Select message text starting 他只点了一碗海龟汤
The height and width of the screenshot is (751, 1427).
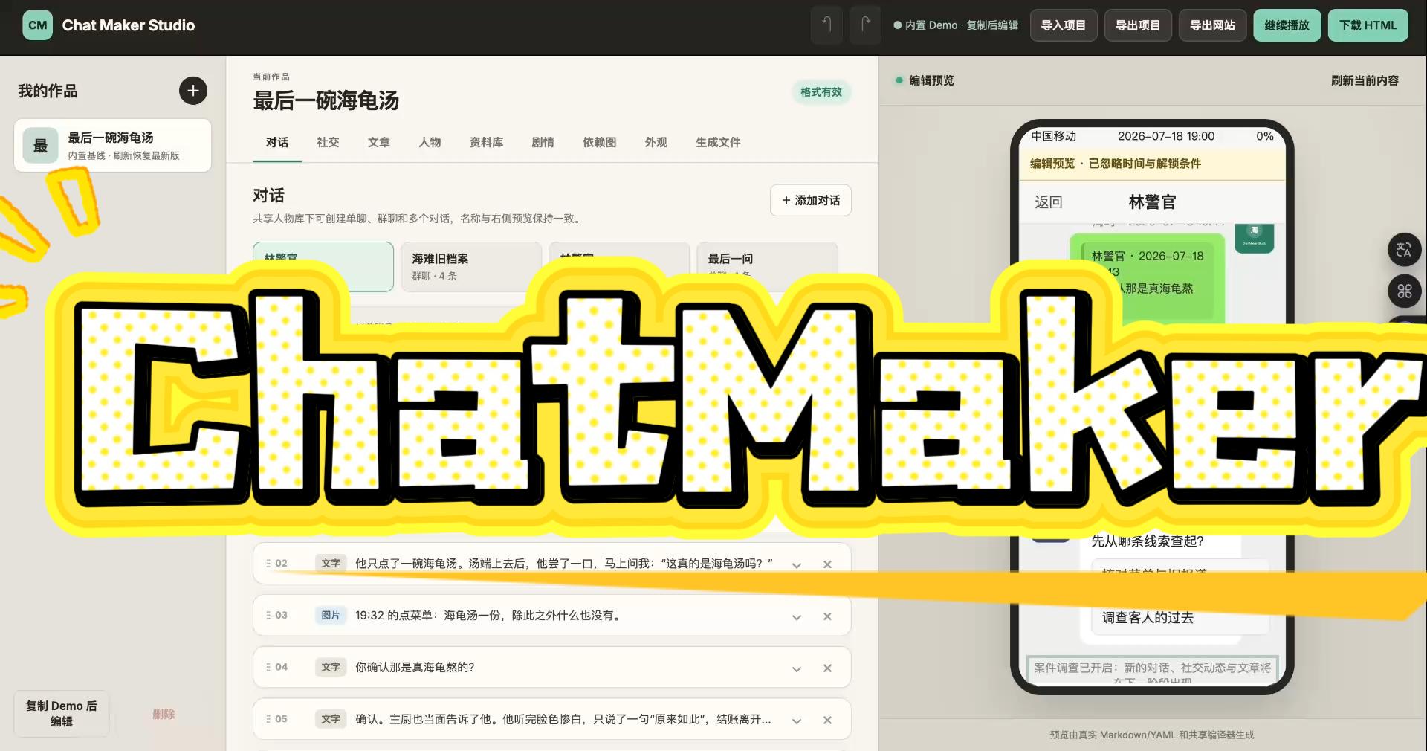point(564,564)
